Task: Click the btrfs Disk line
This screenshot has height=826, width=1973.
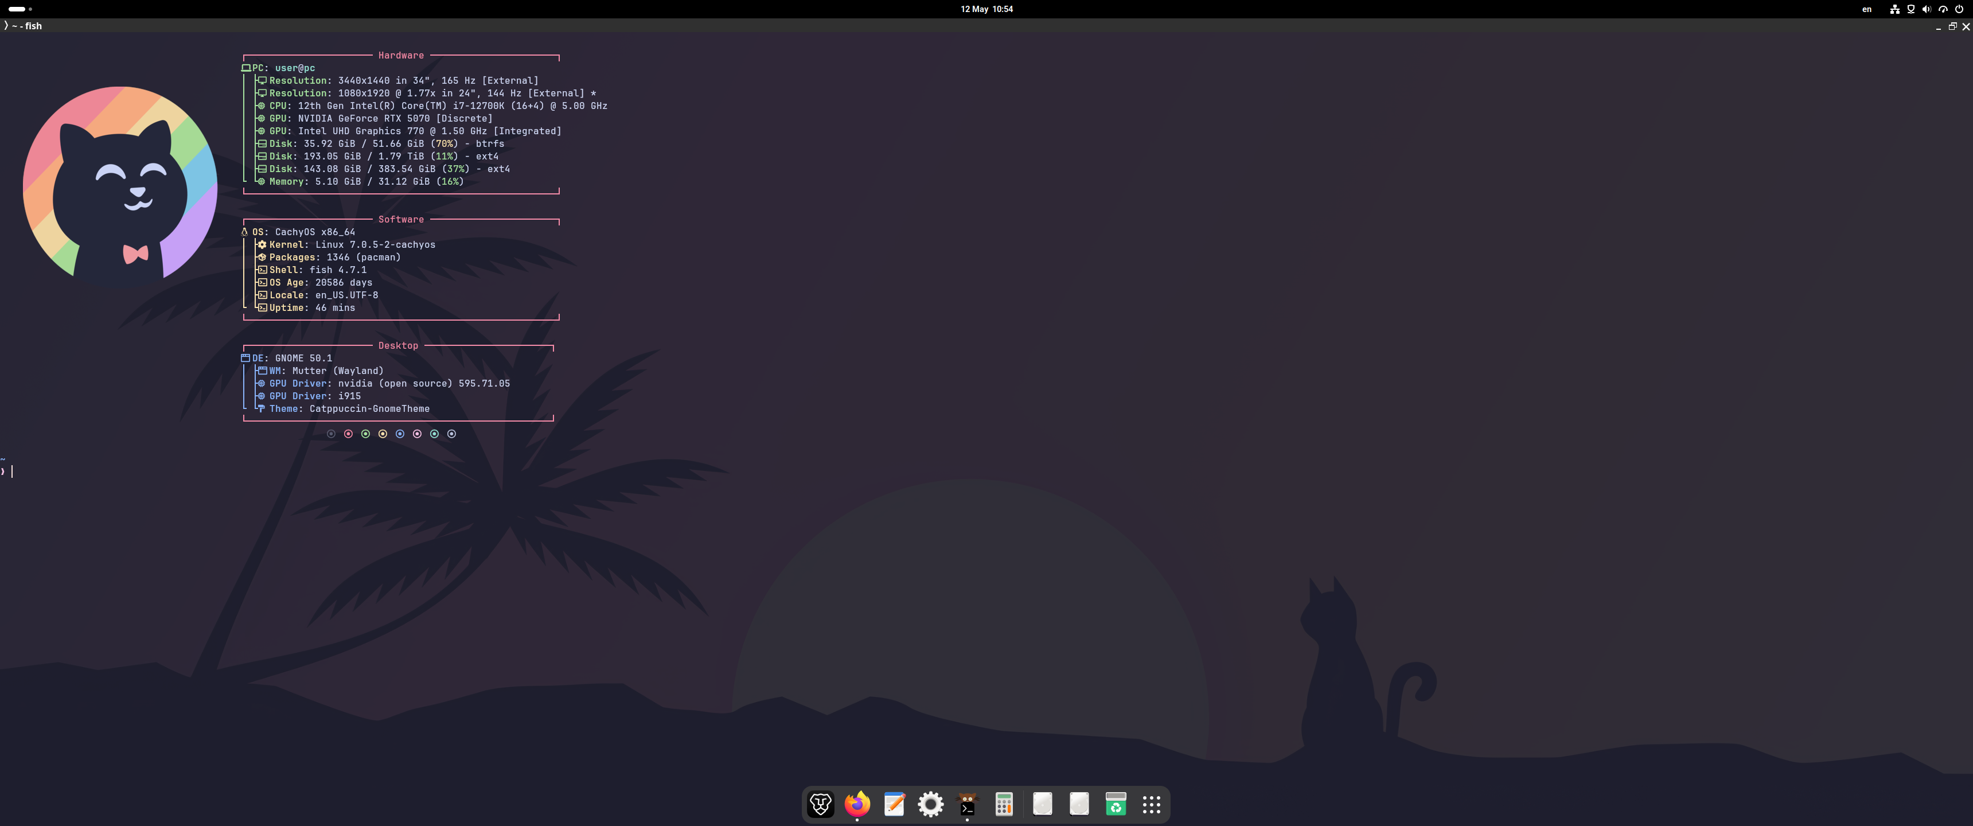Action: 381,144
